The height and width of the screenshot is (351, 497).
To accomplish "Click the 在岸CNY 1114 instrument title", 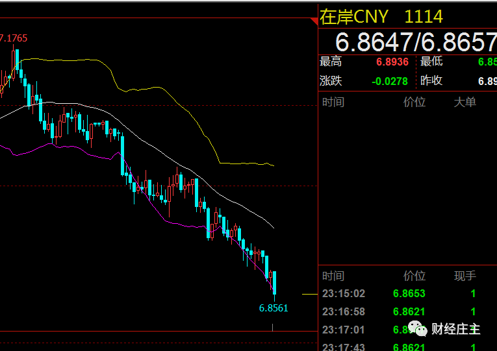I will pyautogui.click(x=381, y=17).
